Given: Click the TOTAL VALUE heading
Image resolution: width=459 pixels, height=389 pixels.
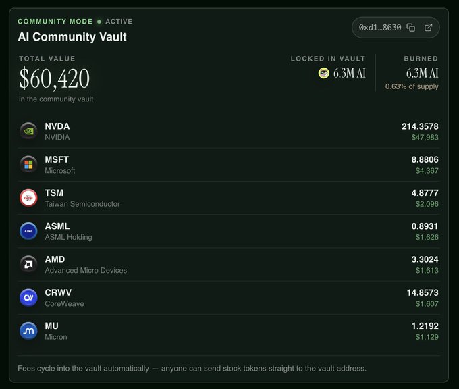Looking at the screenshot, I should (x=47, y=59).
